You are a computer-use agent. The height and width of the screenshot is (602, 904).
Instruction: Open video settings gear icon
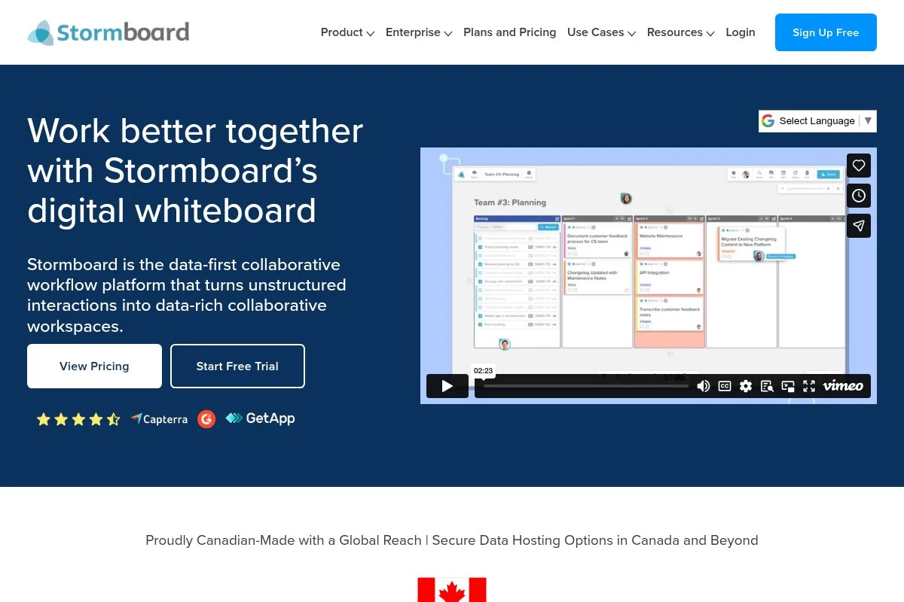(x=746, y=386)
